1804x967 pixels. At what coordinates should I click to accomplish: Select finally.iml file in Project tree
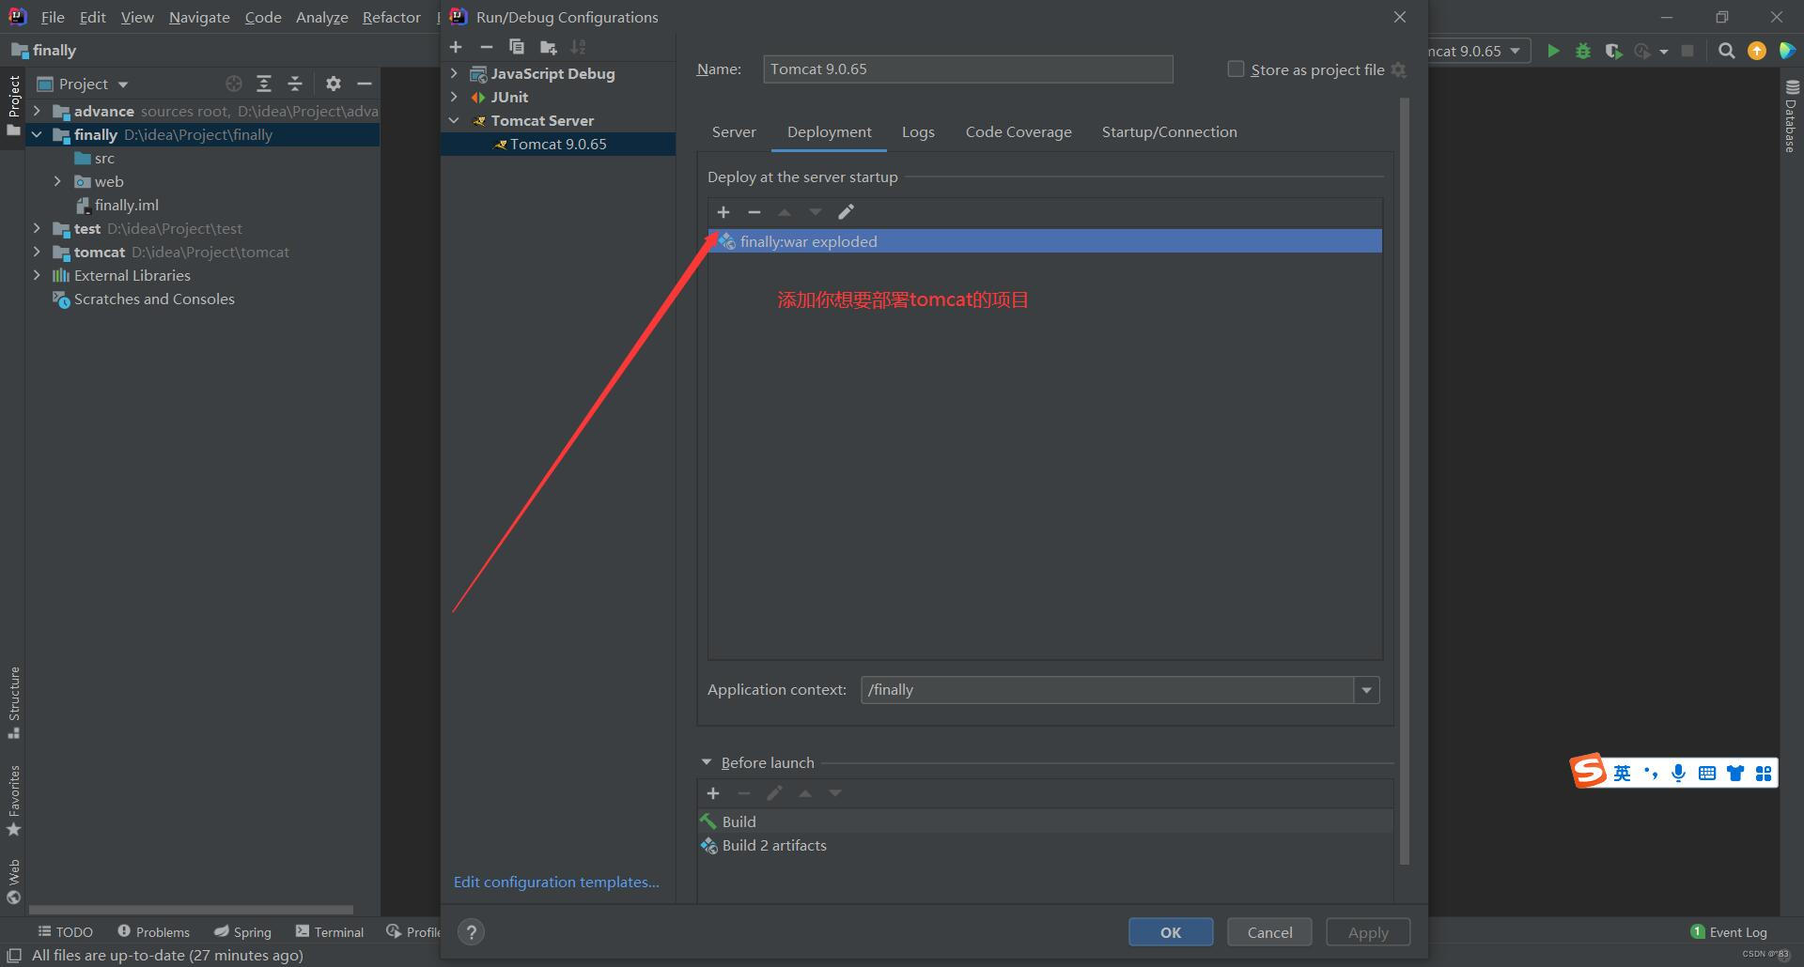126,205
